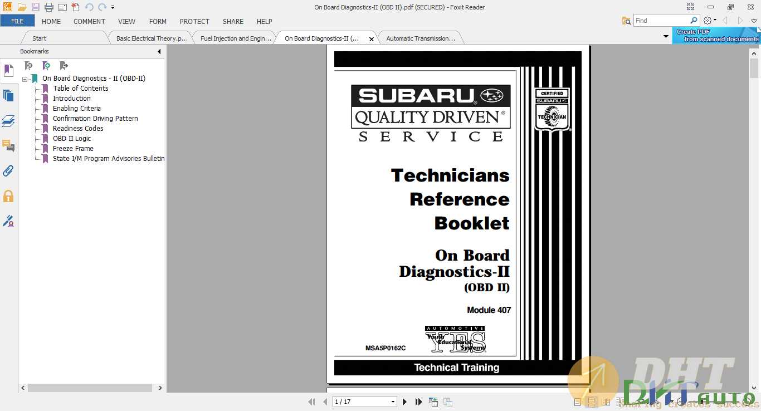761x411 pixels.
Task: Click the advanced folder search icon
Action: point(627,21)
